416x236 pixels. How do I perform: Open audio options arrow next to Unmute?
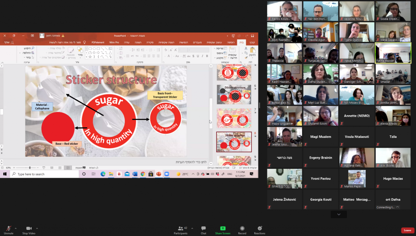(16, 228)
